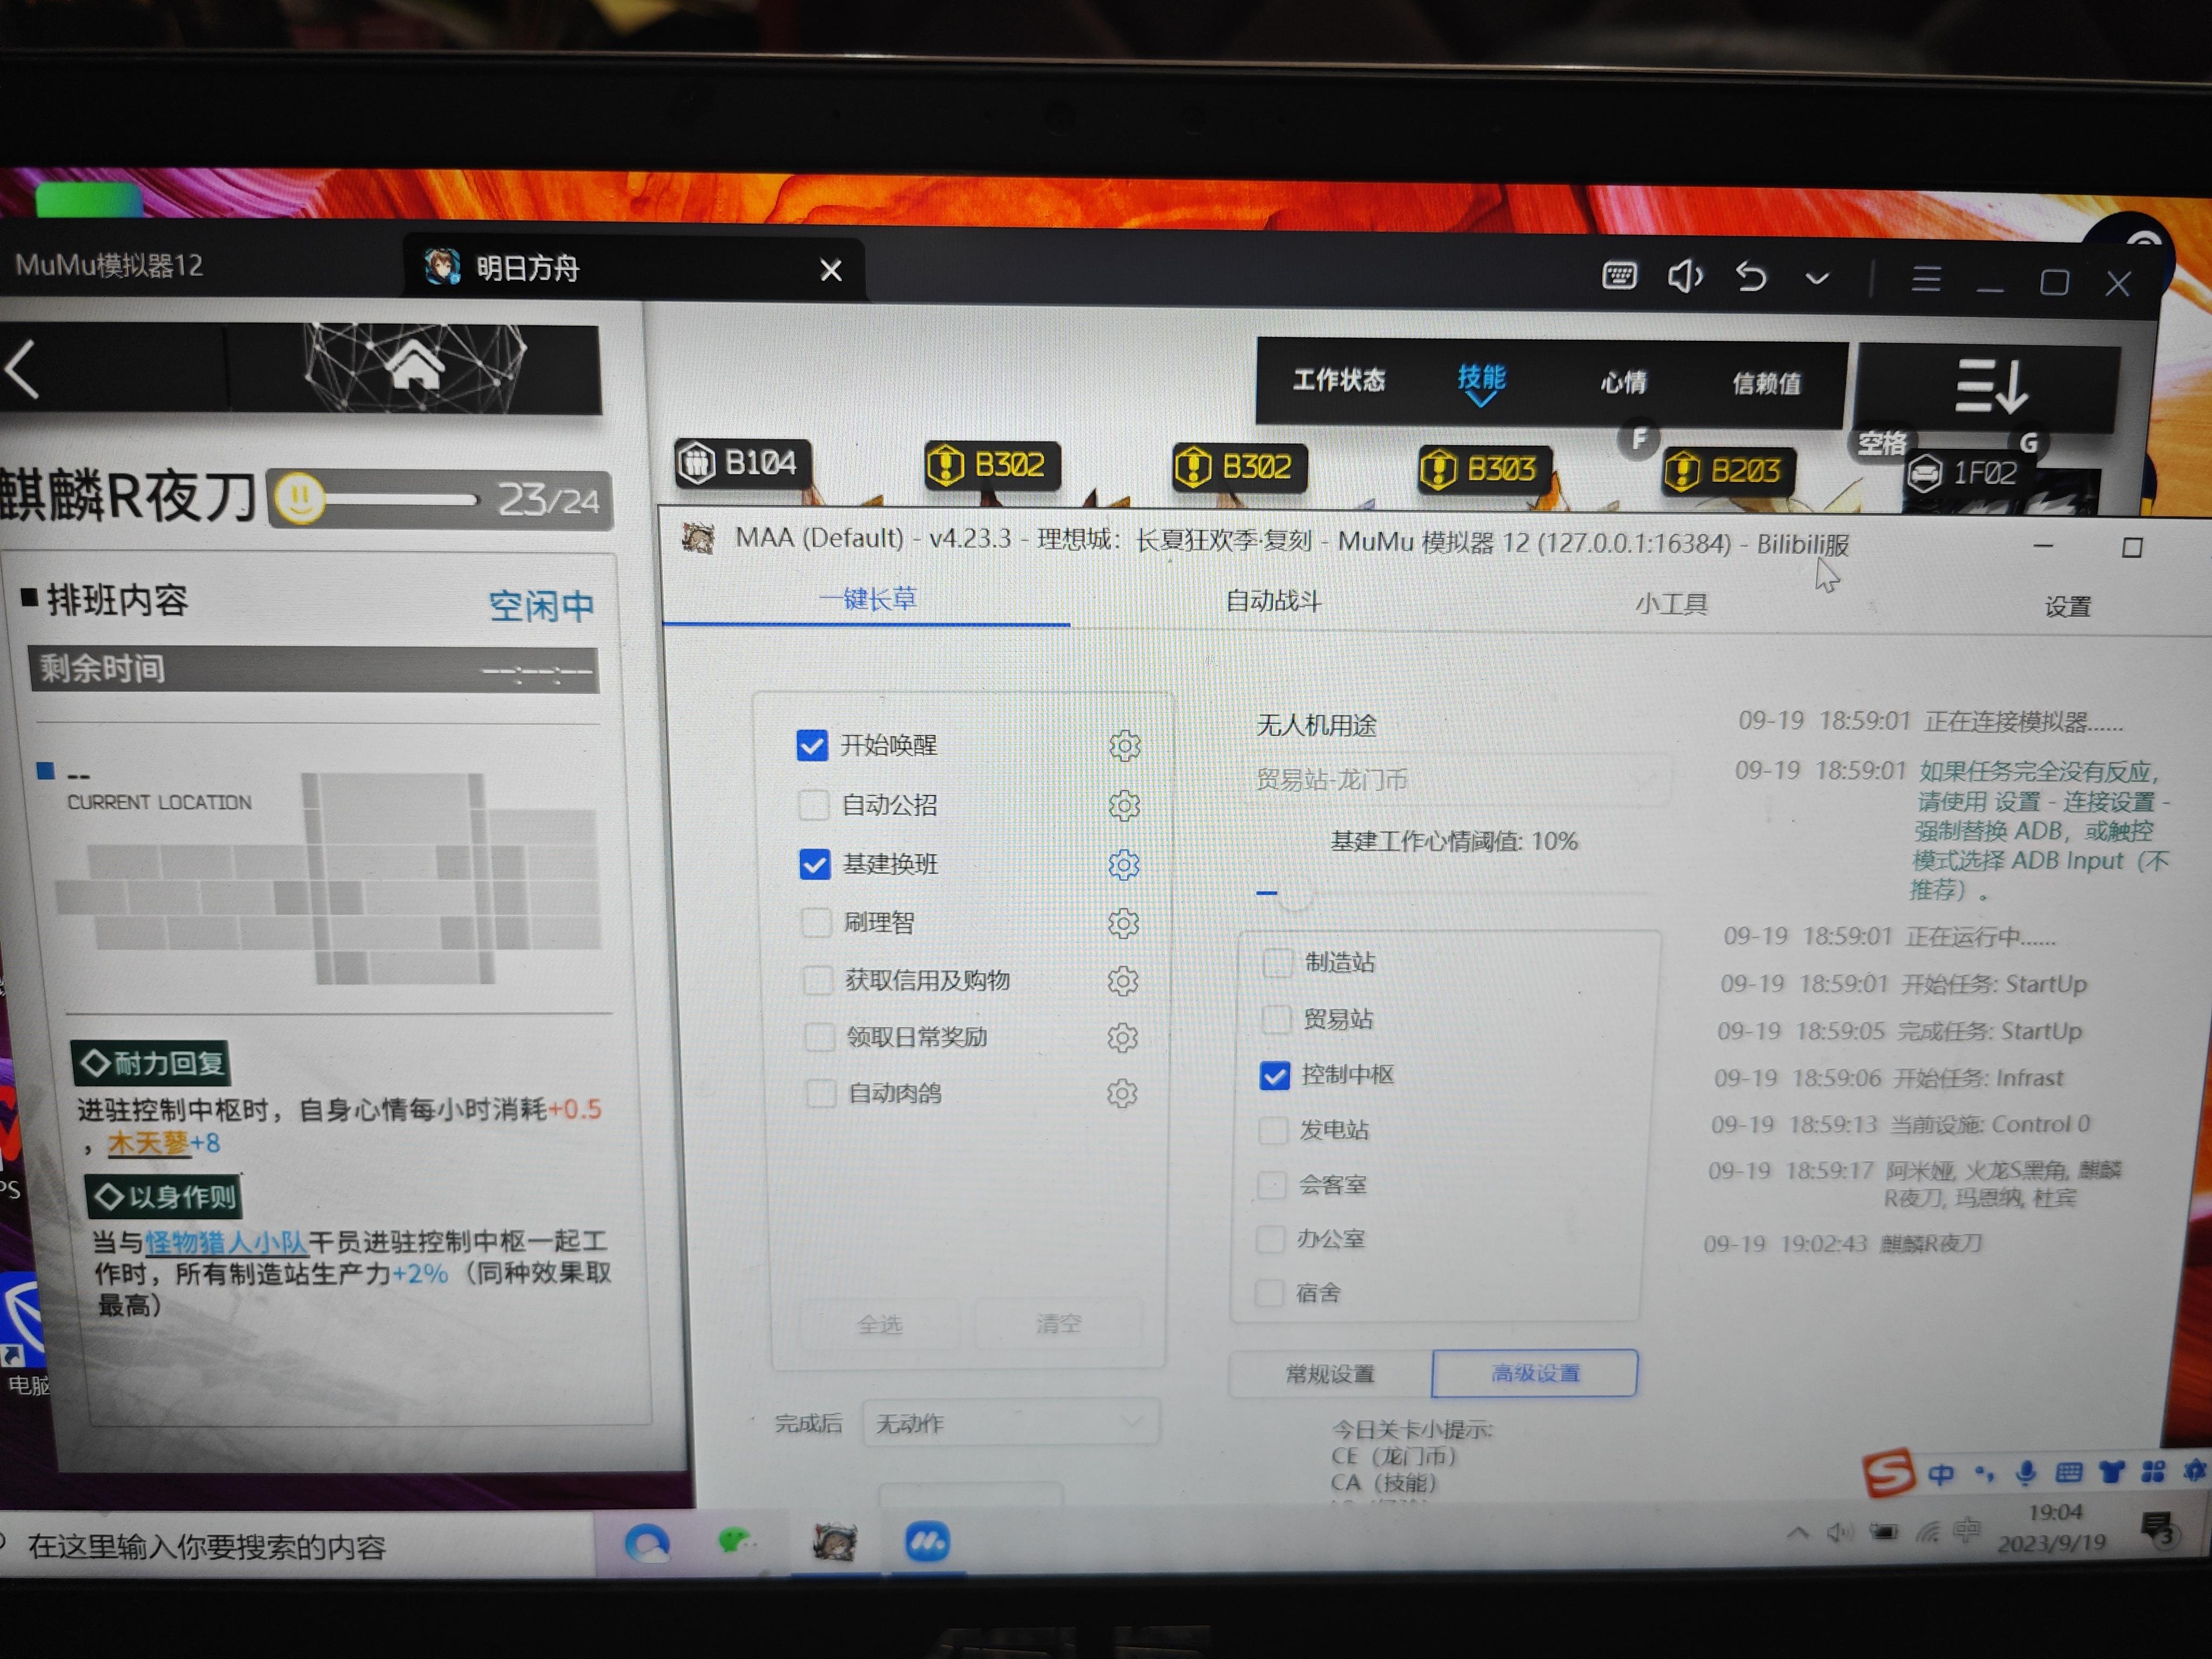Screen dimensions: 2212x1659
Task: Uncheck the 基建换班 task
Action: (814, 864)
